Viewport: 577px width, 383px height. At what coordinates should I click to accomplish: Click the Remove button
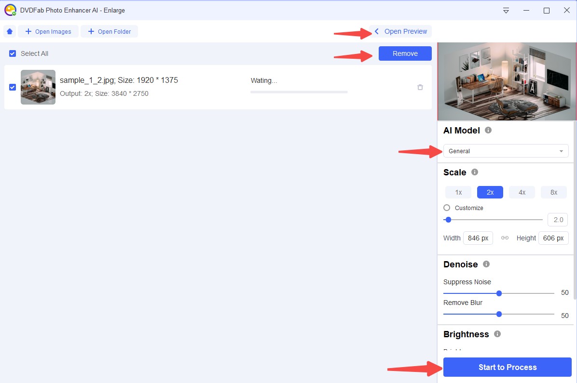405,53
